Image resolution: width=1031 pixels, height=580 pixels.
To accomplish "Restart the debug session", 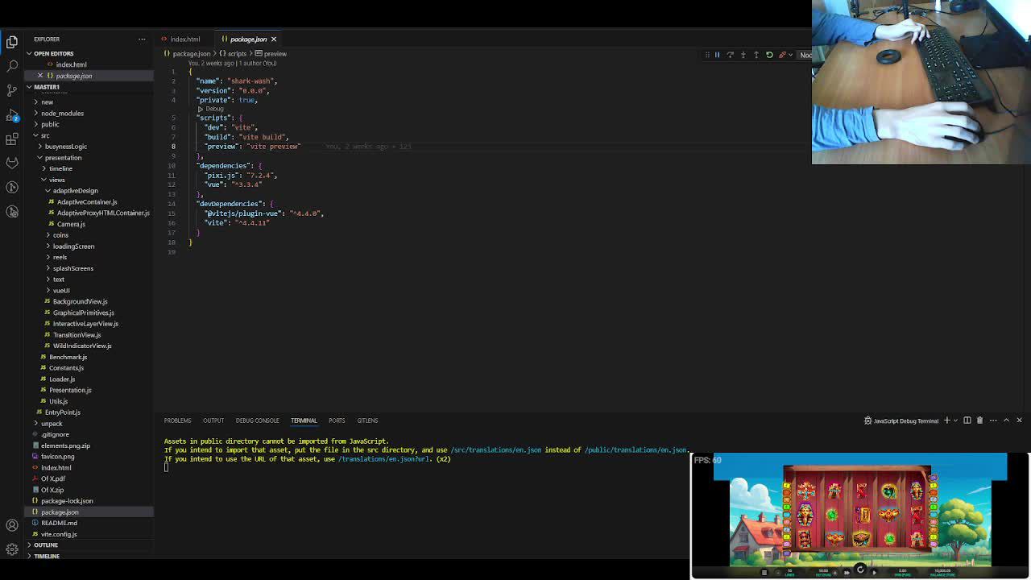I will coord(769,55).
